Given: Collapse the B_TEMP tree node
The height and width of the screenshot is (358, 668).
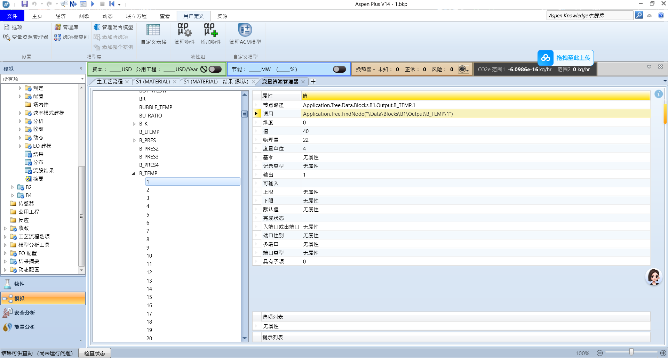Looking at the screenshot, I should coord(133,173).
